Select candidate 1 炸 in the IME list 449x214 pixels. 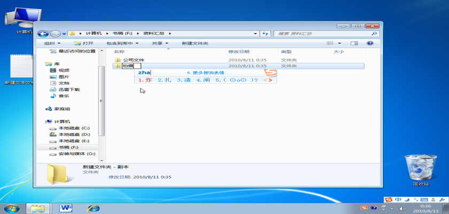(145, 80)
